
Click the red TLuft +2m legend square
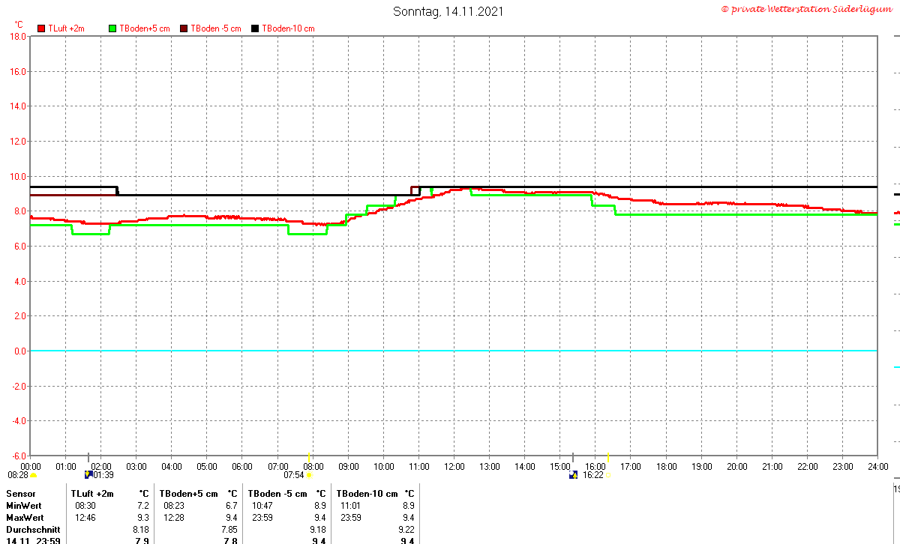pyautogui.click(x=41, y=28)
